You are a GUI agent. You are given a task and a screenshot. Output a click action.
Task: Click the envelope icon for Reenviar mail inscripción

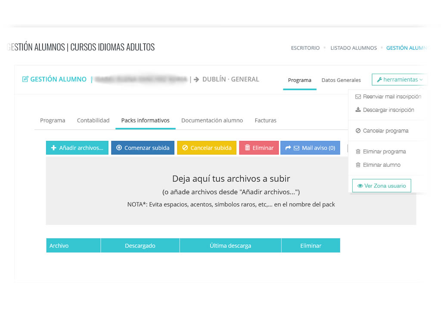[358, 97]
